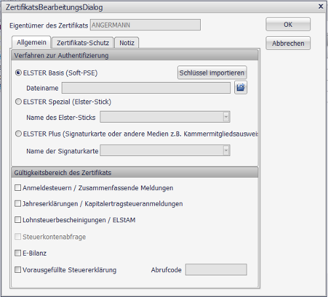Click the Steuerkontenabfrage checkbox
The width and height of the screenshot is (328, 297).
tap(18, 237)
